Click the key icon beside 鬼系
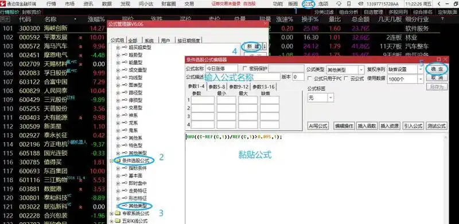Viewport: 459px width, 224px height. [124, 131]
